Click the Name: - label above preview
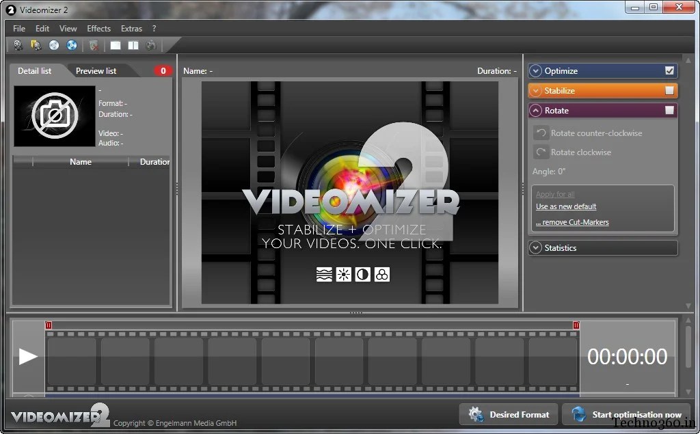The width and height of the screenshot is (700, 434). click(x=198, y=70)
